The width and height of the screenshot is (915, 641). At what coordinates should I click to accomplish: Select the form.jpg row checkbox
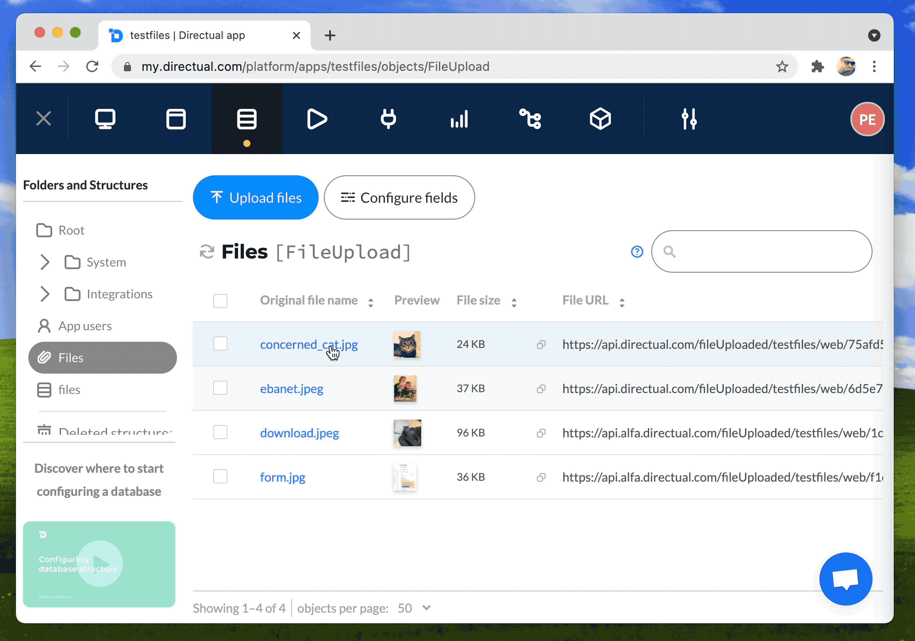pos(220,477)
